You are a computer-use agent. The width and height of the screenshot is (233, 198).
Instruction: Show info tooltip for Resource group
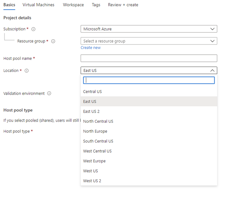(53, 41)
